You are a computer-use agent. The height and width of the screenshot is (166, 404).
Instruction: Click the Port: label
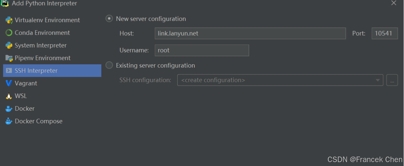tap(359, 33)
